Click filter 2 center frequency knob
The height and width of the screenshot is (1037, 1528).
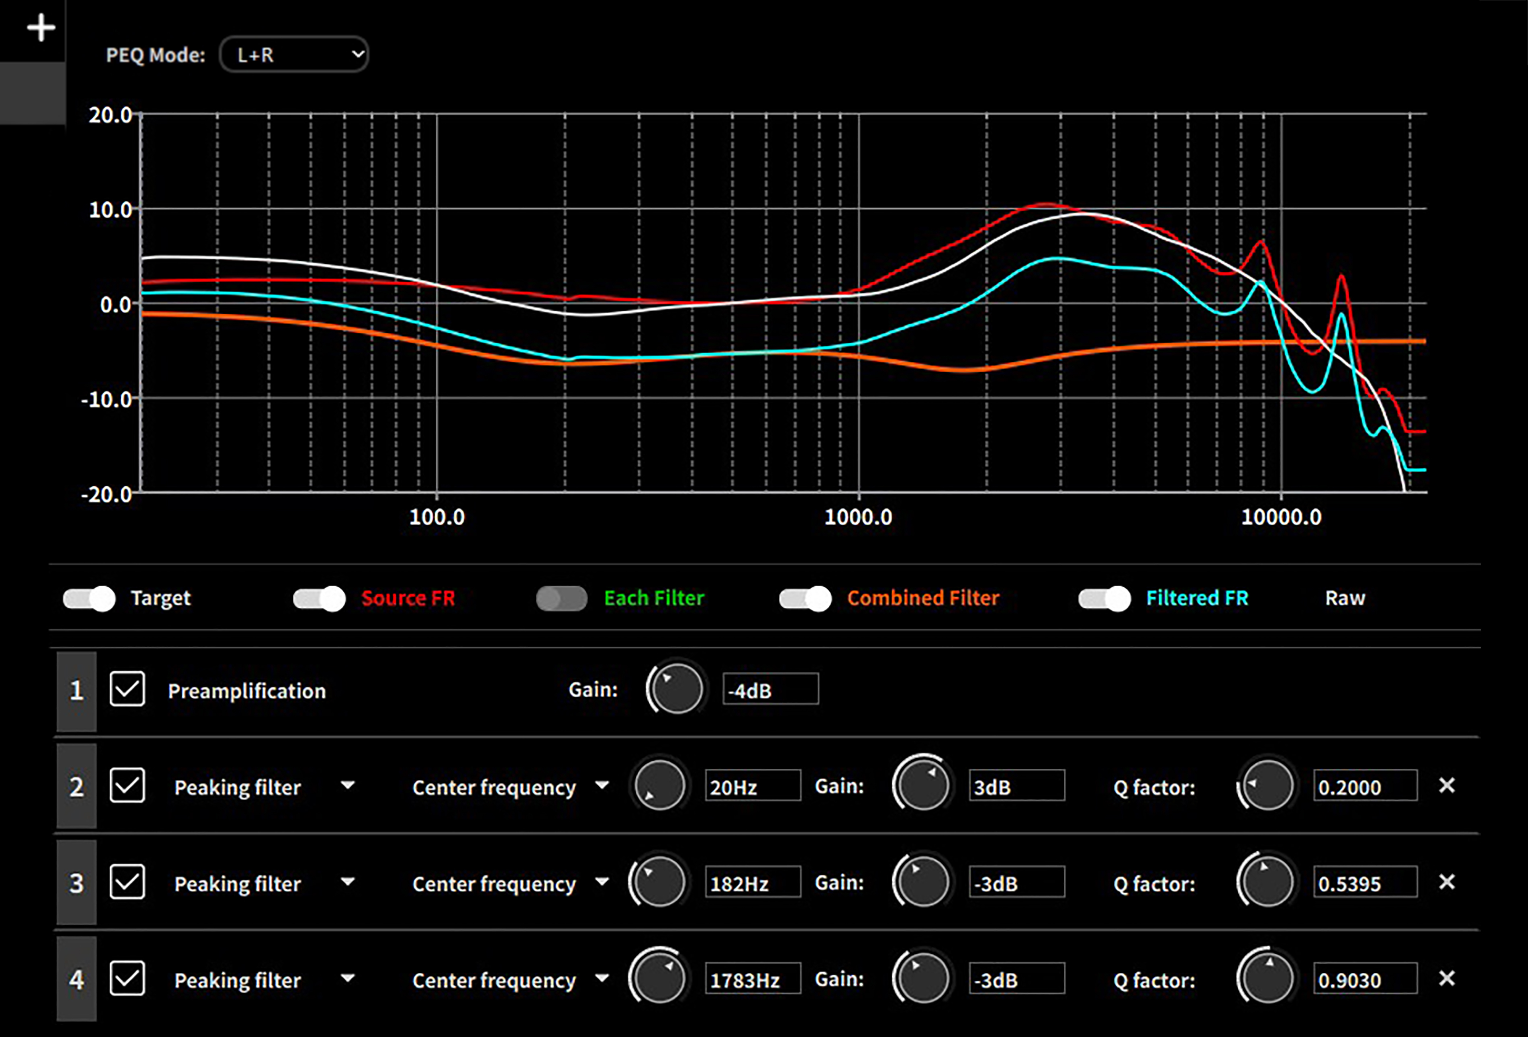[659, 786]
